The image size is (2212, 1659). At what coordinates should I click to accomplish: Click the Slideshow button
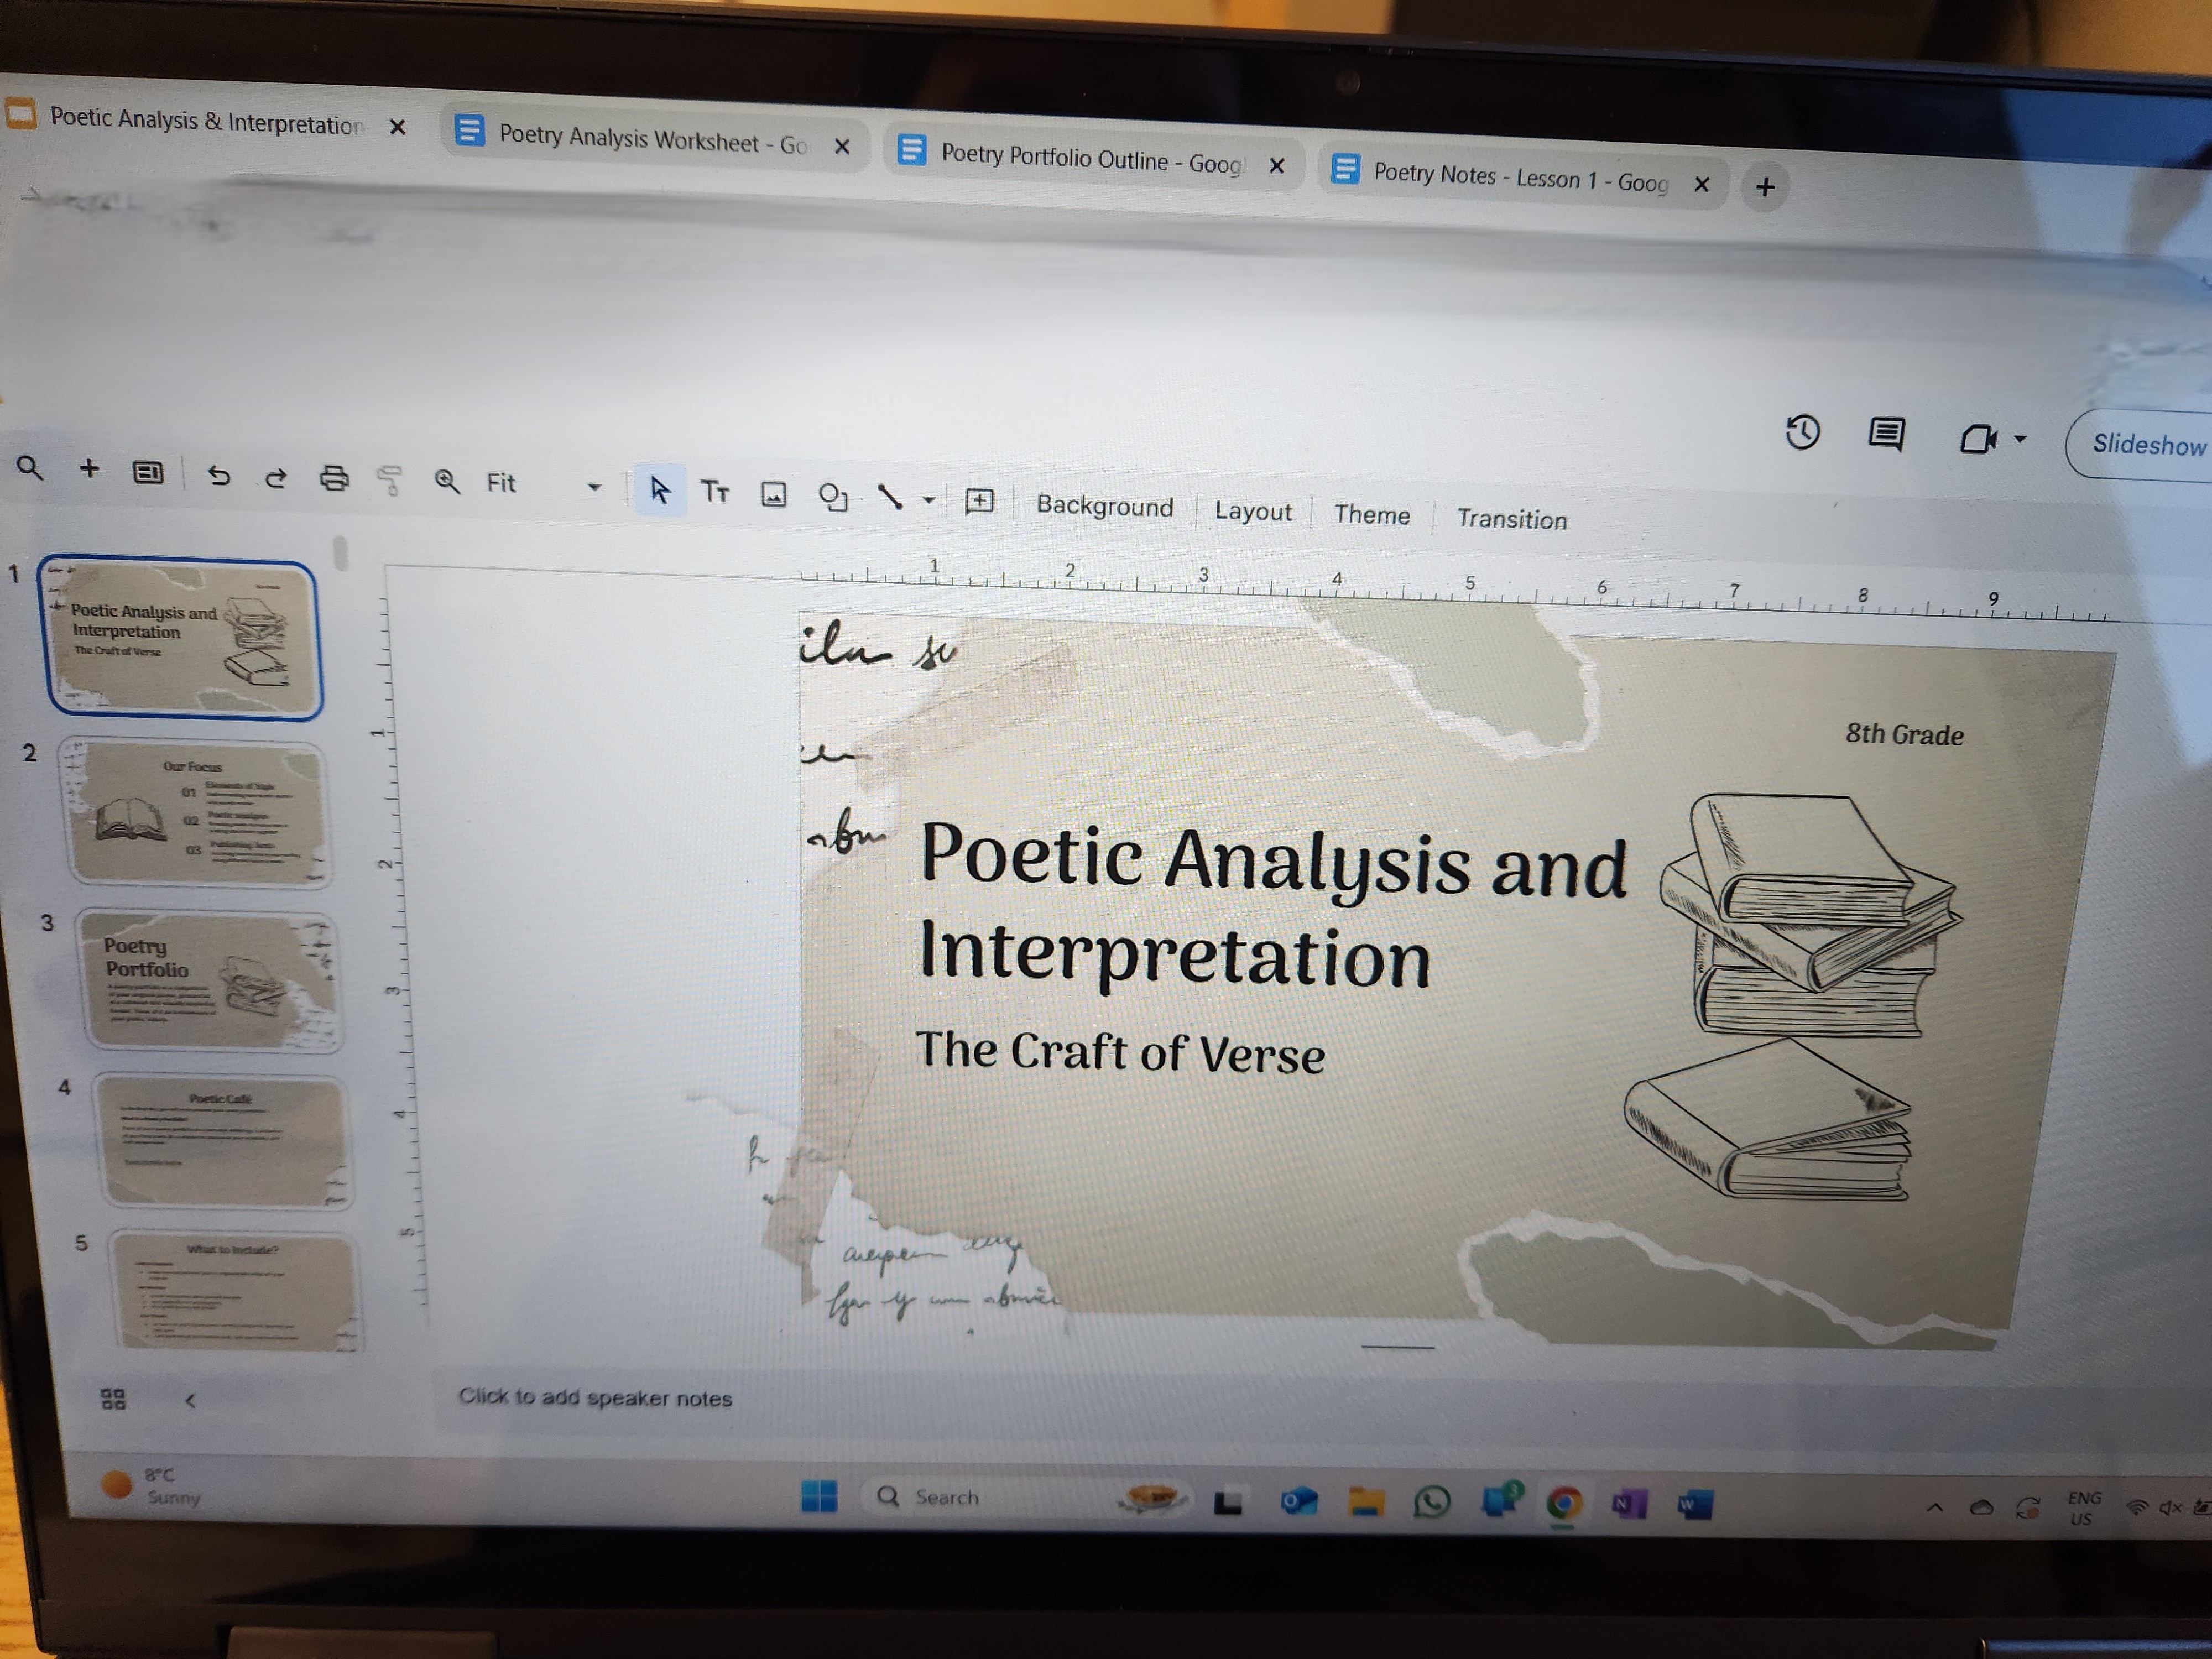2148,445
